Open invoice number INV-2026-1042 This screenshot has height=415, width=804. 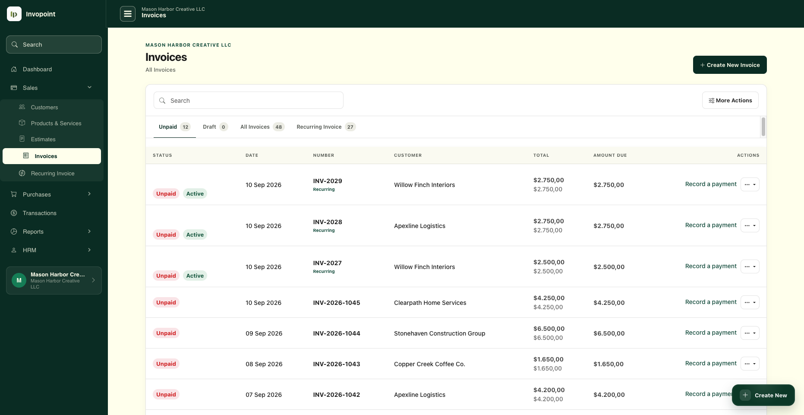point(337,395)
